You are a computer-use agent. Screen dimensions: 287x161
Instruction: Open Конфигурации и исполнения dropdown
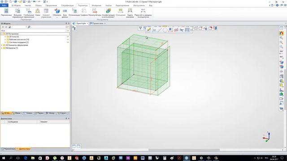108,13
